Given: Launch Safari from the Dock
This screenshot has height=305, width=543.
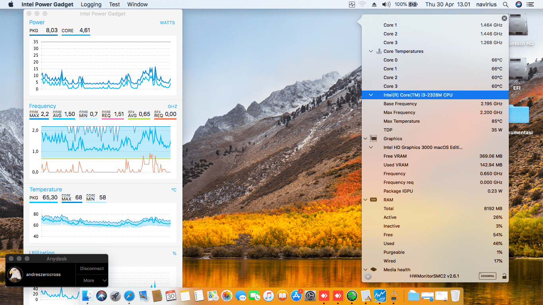Looking at the screenshot, I should click(x=129, y=295).
